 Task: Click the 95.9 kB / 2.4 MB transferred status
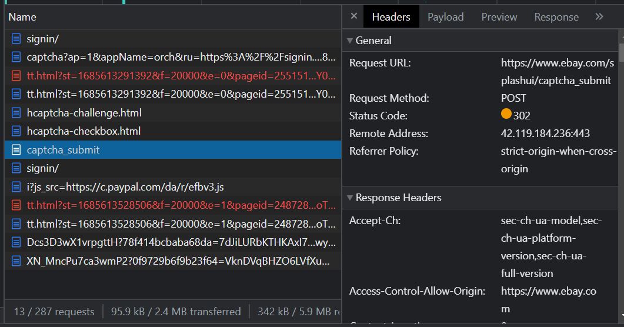(176, 312)
